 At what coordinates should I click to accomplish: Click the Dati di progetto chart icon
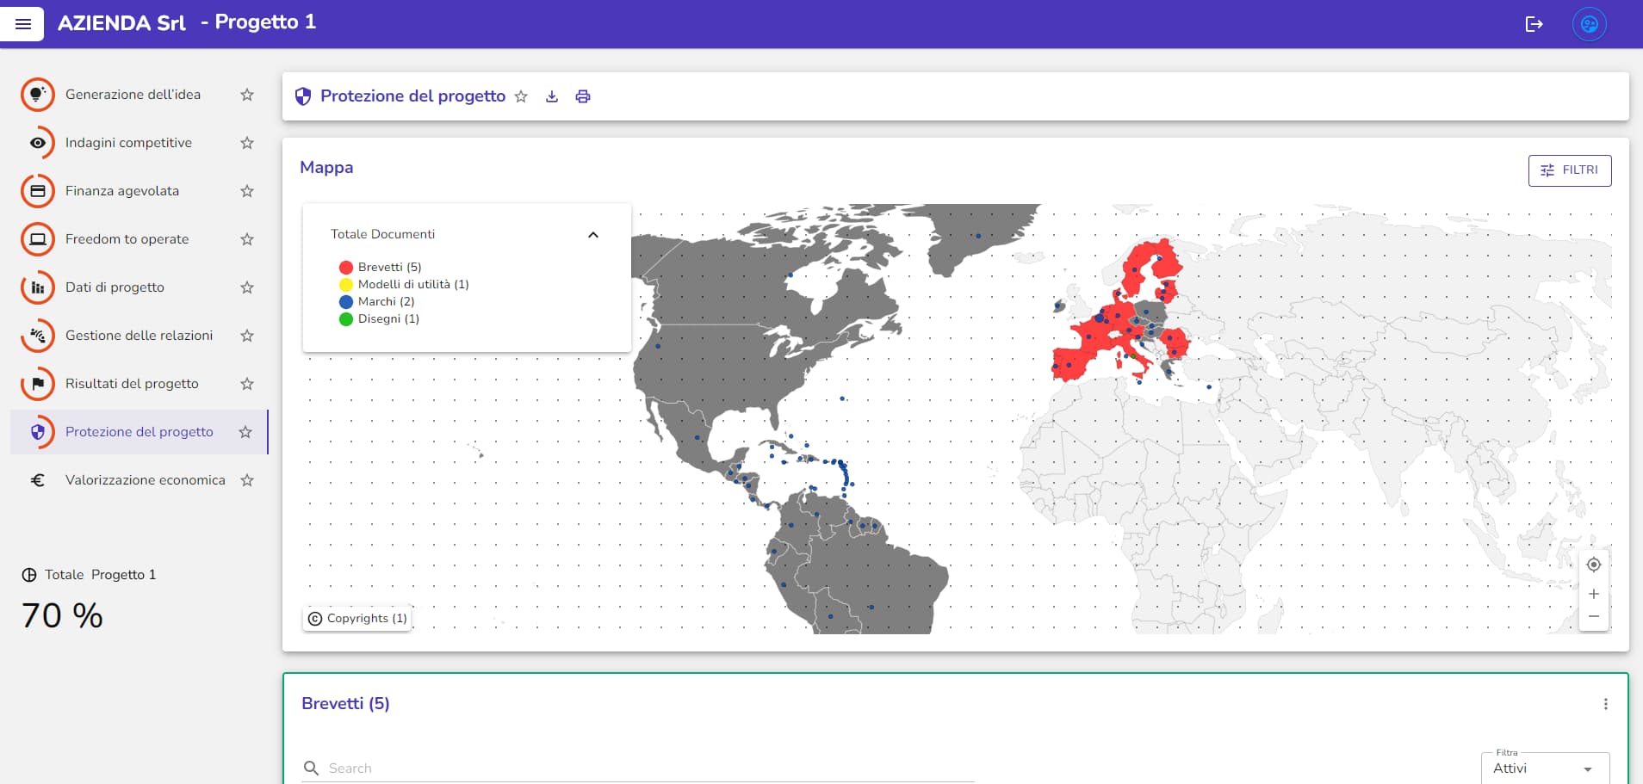[37, 287]
